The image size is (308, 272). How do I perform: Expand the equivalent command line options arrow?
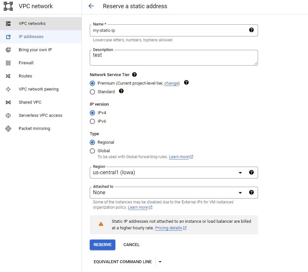click(160, 262)
